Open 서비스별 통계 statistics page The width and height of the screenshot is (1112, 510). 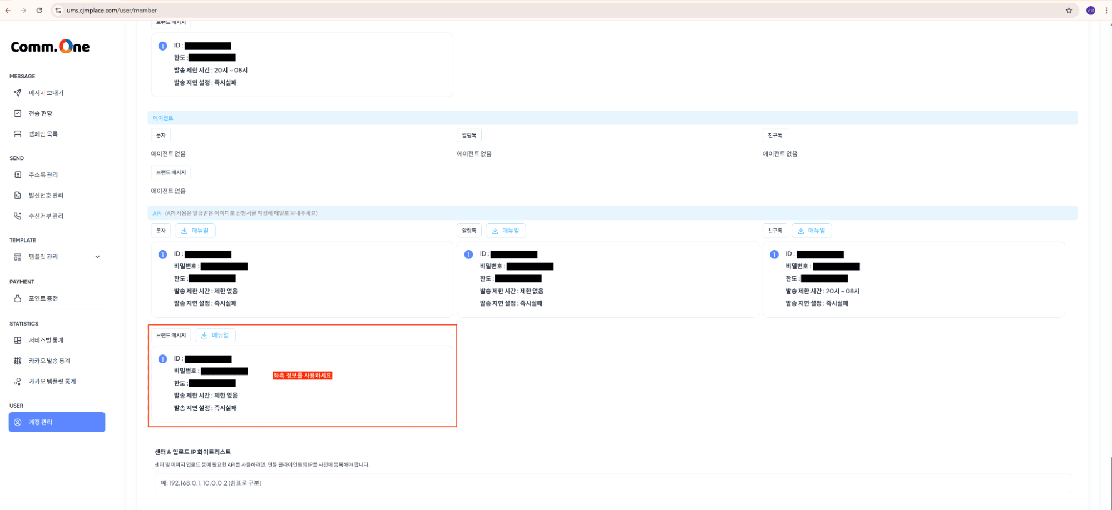[17, 340]
